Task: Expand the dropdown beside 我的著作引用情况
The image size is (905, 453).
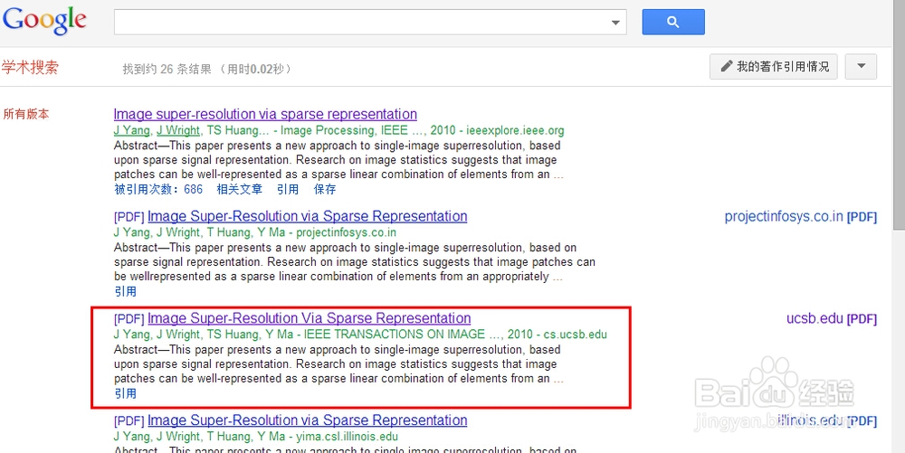Action: (x=860, y=67)
